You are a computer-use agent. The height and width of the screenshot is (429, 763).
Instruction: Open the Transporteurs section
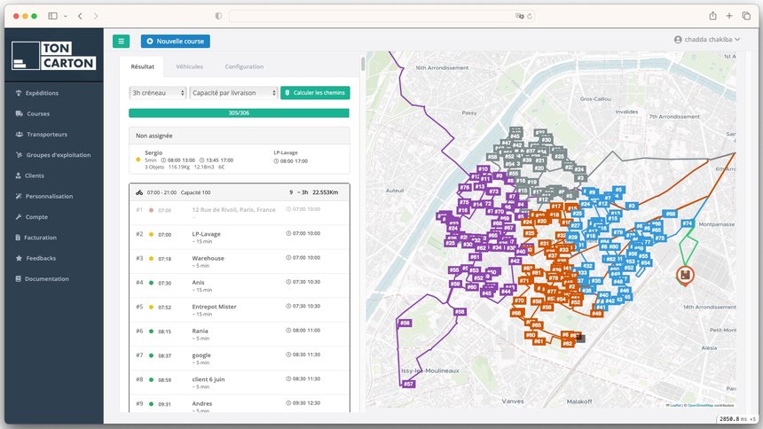(46, 135)
